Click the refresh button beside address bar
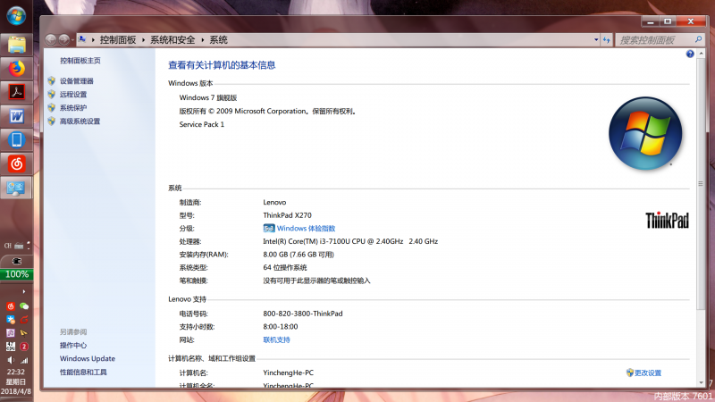The height and width of the screenshot is (402, 715). point(607,39)
